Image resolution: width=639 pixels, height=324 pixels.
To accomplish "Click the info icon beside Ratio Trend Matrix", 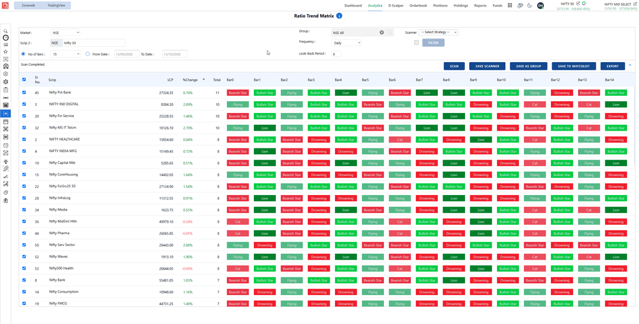I will pos(339,16).
